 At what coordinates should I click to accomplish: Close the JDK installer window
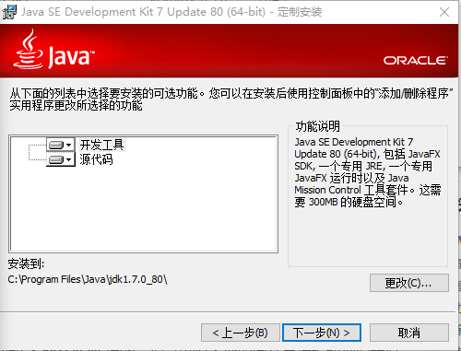444,12
